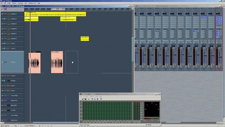
Task: Click the Ambient 7 track instrument icon
Action: tap(8, 34)
